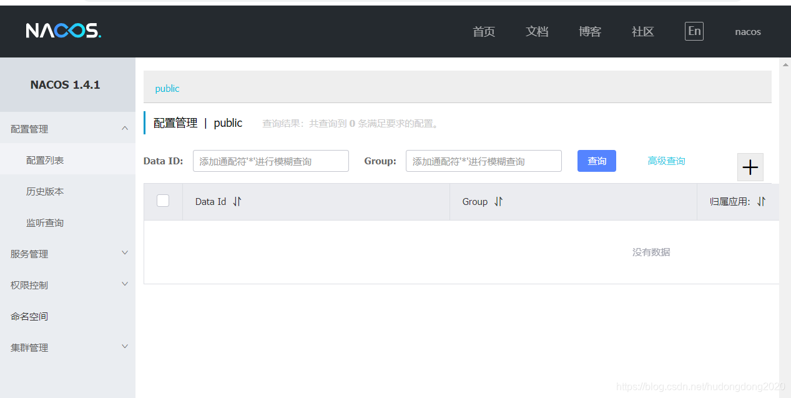This screenshot has width=791, height=398.
Task: Click the plus icon to add configuration
Action: pos(750,167)
